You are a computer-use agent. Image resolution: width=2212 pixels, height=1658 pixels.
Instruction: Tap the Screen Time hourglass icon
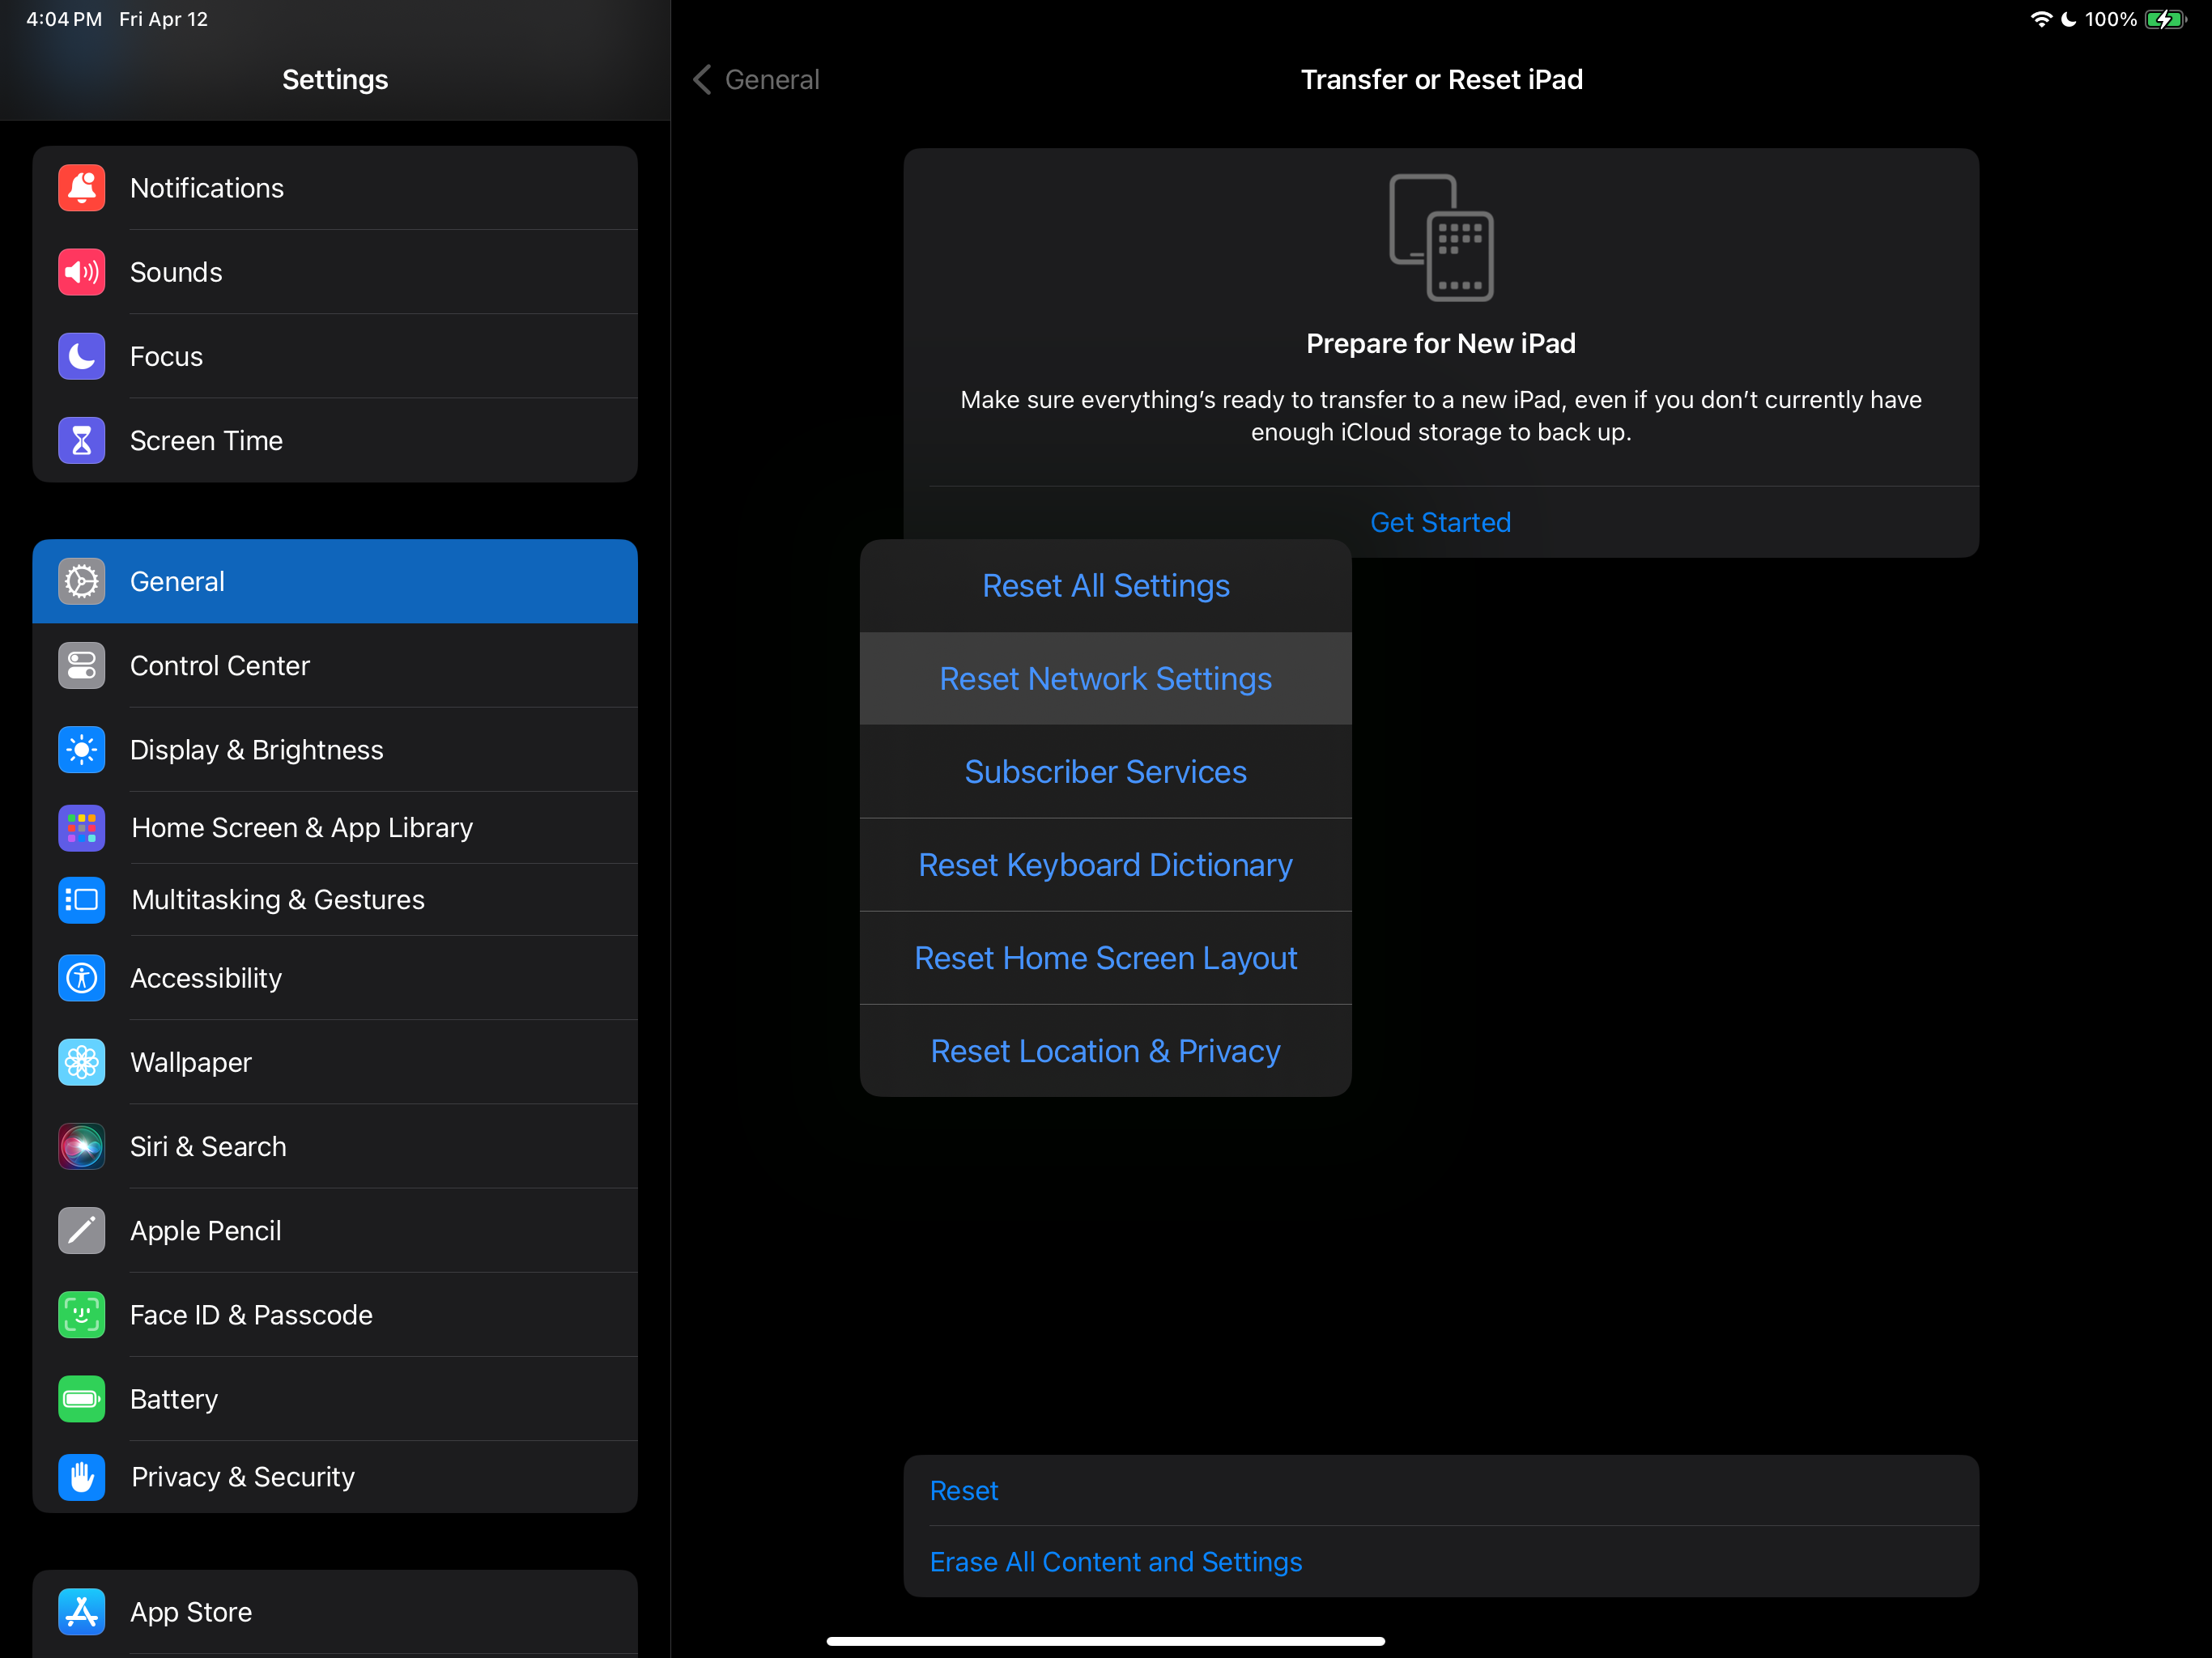(x=81, y=440)
